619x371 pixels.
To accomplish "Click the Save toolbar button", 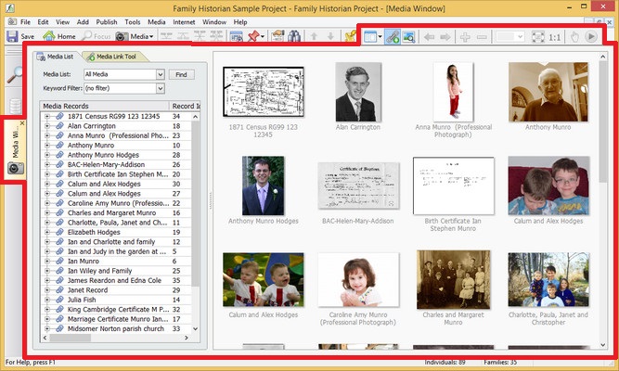I will [x=20, y=36].
